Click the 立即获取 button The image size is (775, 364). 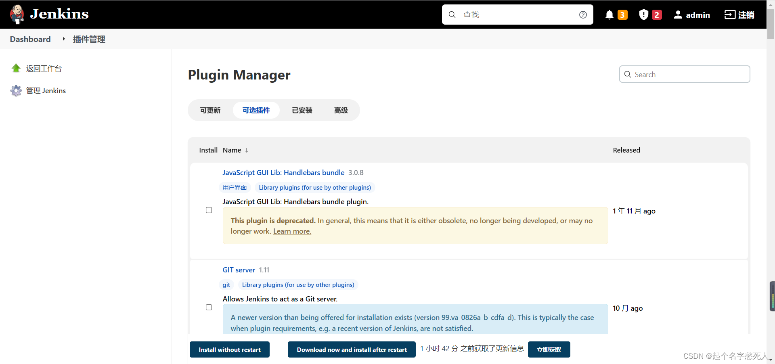tap(549, 349)
